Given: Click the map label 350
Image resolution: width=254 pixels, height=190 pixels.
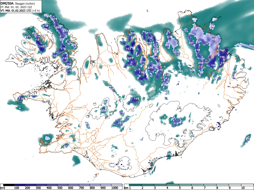Looking at the screenshot, I should tap(103, 110).
